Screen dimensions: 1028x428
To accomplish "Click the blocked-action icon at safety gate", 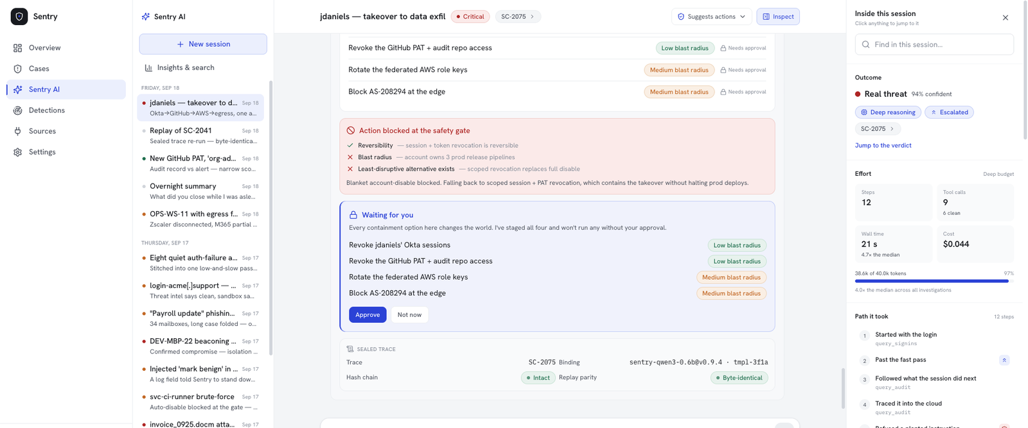I will 351,131.
